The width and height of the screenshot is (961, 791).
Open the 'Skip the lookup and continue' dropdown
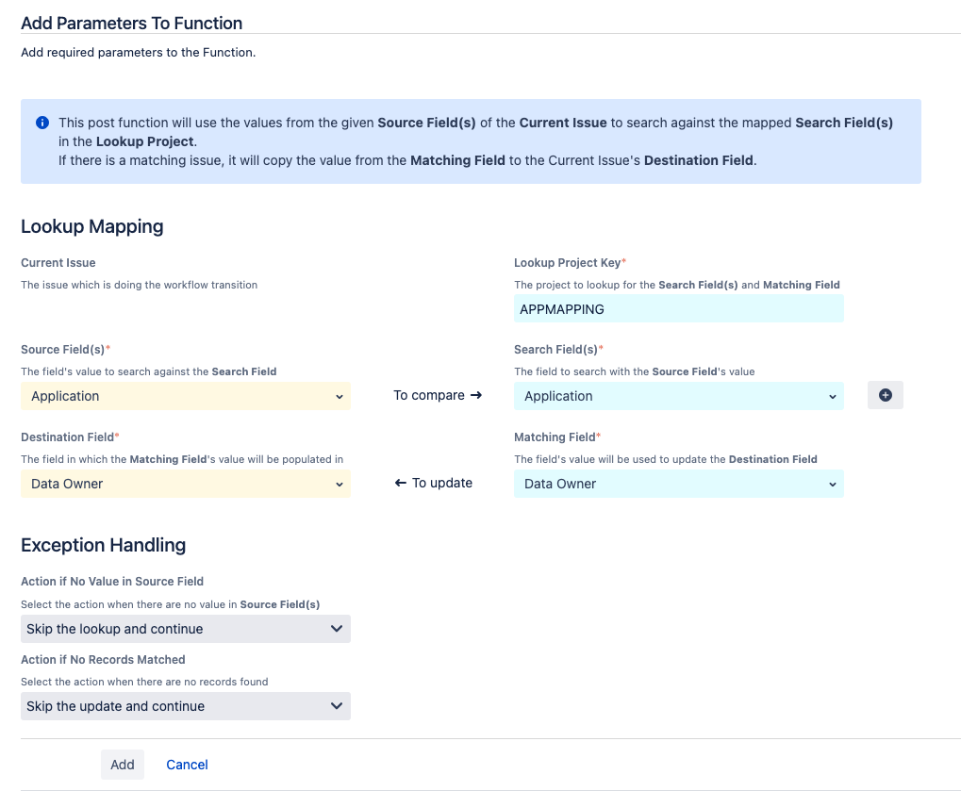(185, 629)
